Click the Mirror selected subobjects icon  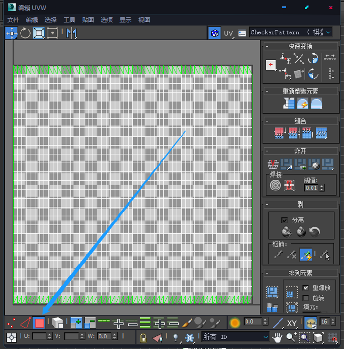click(x=72, y=33)
